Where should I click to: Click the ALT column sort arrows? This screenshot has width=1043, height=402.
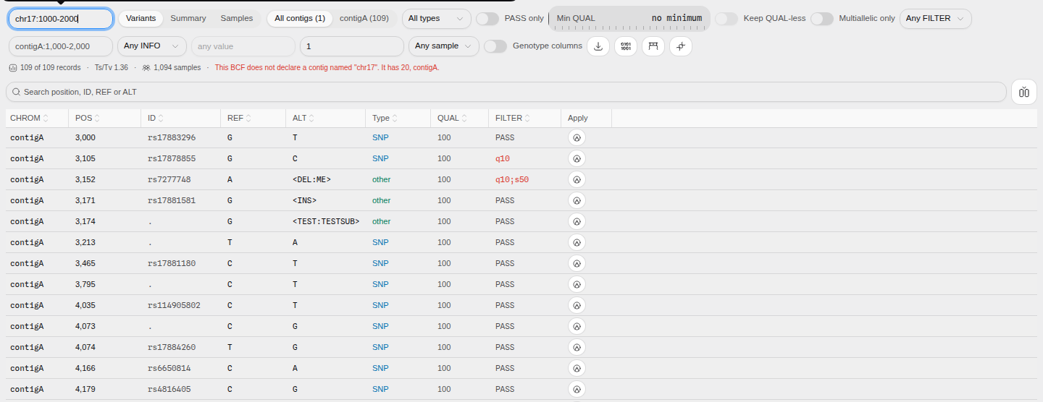coord(311,118)
